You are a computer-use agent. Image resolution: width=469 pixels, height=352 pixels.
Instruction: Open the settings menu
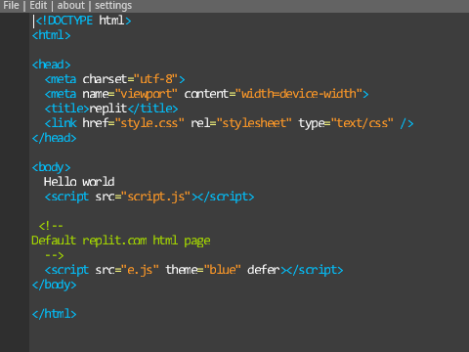[x=113, y=6]
